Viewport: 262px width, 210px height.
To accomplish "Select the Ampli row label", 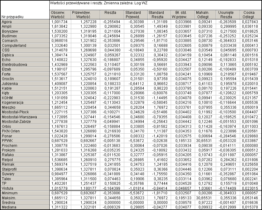I will (x=25, y=26).
